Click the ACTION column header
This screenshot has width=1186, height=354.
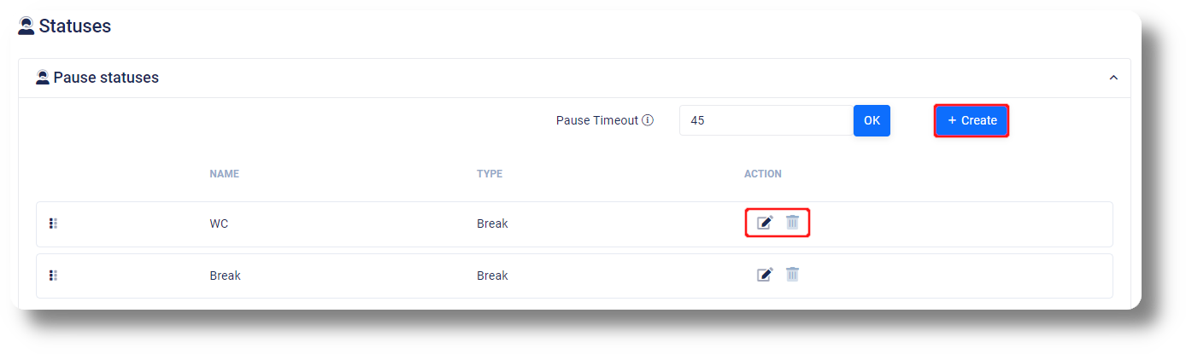pos(763,174)
